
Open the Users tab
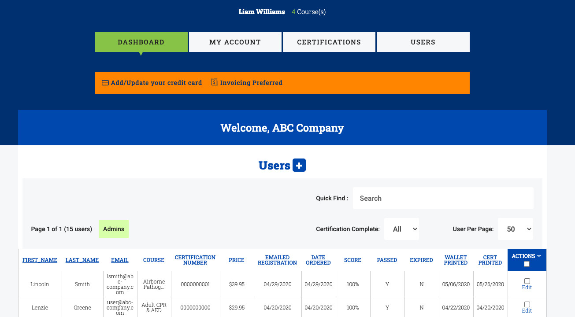click(423, 42)
